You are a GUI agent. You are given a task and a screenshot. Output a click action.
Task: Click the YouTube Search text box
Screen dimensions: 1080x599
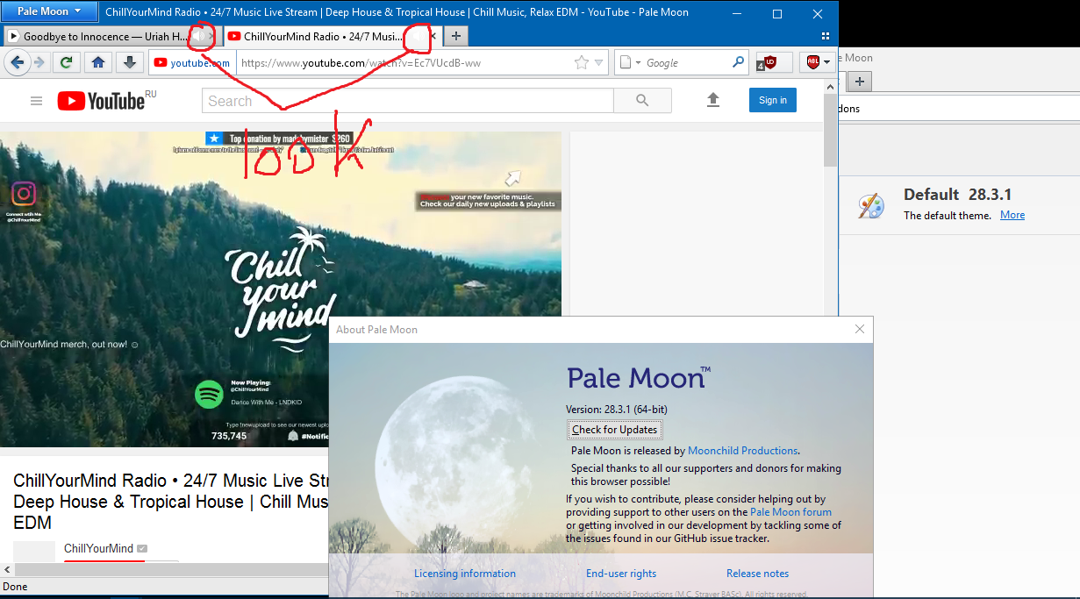coord(407,101)
